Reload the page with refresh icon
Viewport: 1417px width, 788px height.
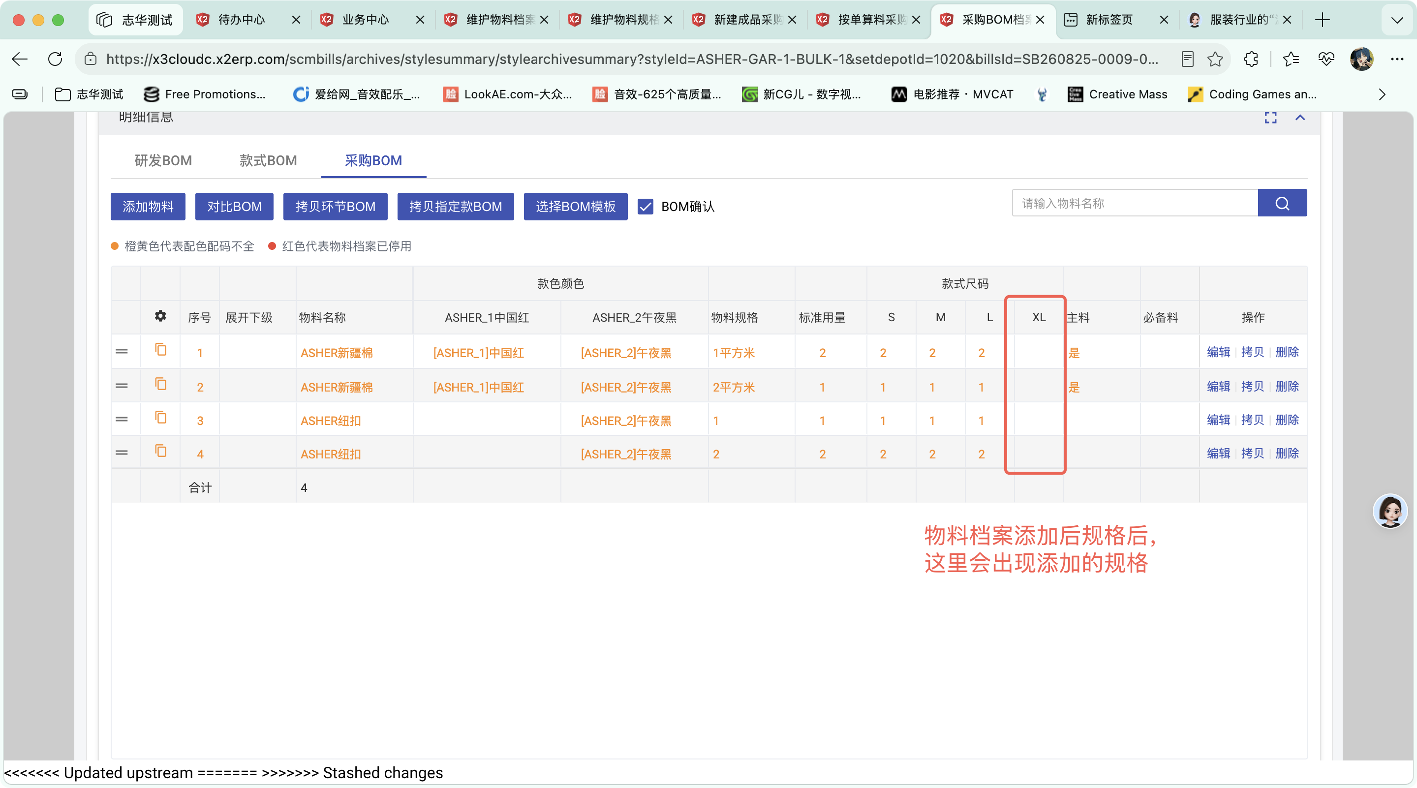(55, 59)
